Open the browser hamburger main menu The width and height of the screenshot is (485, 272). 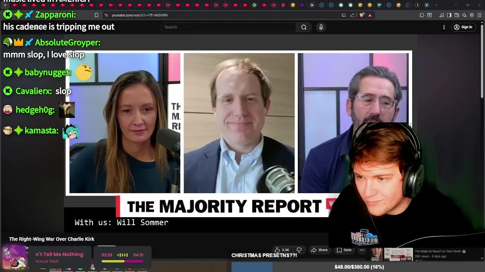point(479,15)
